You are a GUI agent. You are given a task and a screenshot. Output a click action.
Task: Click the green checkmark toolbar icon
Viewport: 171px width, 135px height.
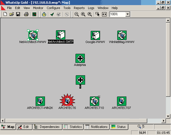[52, 14]
